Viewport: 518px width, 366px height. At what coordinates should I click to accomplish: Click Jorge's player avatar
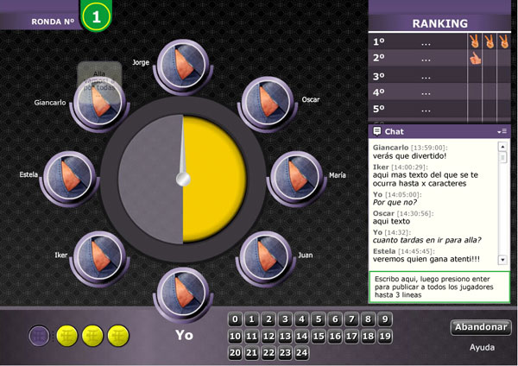(182, 64)
